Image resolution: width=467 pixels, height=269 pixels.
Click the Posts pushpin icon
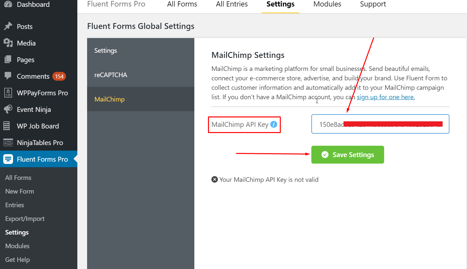tap(8, 26)
